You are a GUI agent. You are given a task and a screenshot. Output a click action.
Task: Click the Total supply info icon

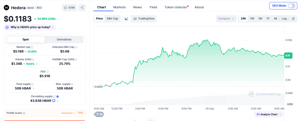[32, 84]
